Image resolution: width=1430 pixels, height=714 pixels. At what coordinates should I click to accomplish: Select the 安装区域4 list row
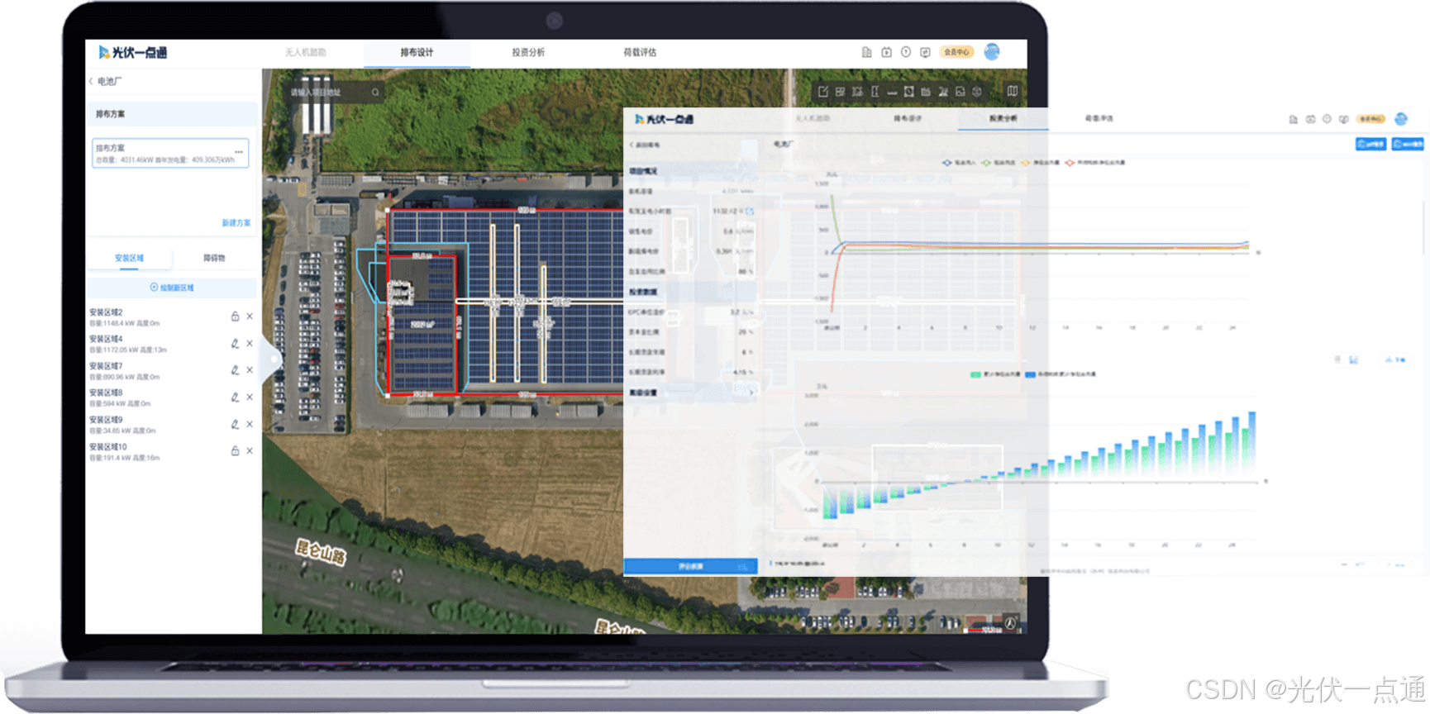click(x=172, y=344)
